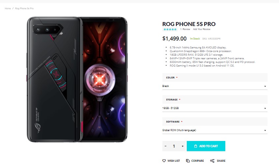Open the Color dropdown showing Black

(x=215, y=86)
